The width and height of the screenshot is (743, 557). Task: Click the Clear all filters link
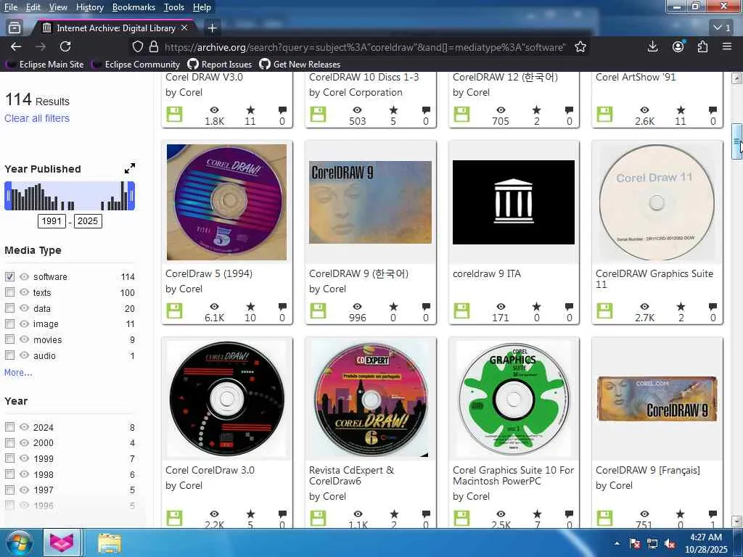click(37, 118)
